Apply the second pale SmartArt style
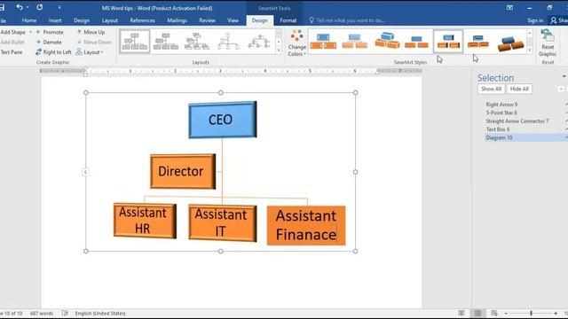The height and width of the screenshot is (319, 568). [354, 42]
